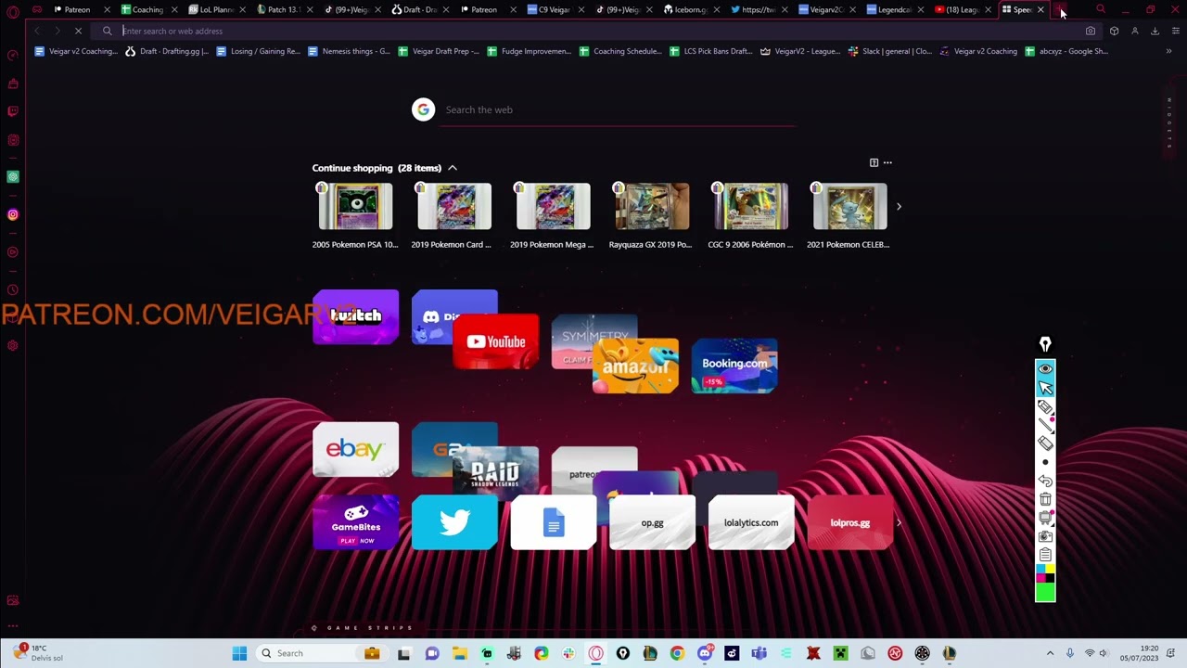Toggle the eye visibility in annotation toolbar
1187x668 pixels.
click(x=1045, y=369)
